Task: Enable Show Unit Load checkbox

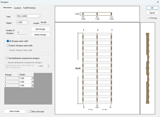Action: pyautogui.click(x=30, y=112)
